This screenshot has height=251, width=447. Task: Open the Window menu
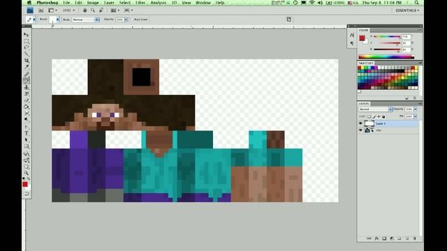(203, 3)
